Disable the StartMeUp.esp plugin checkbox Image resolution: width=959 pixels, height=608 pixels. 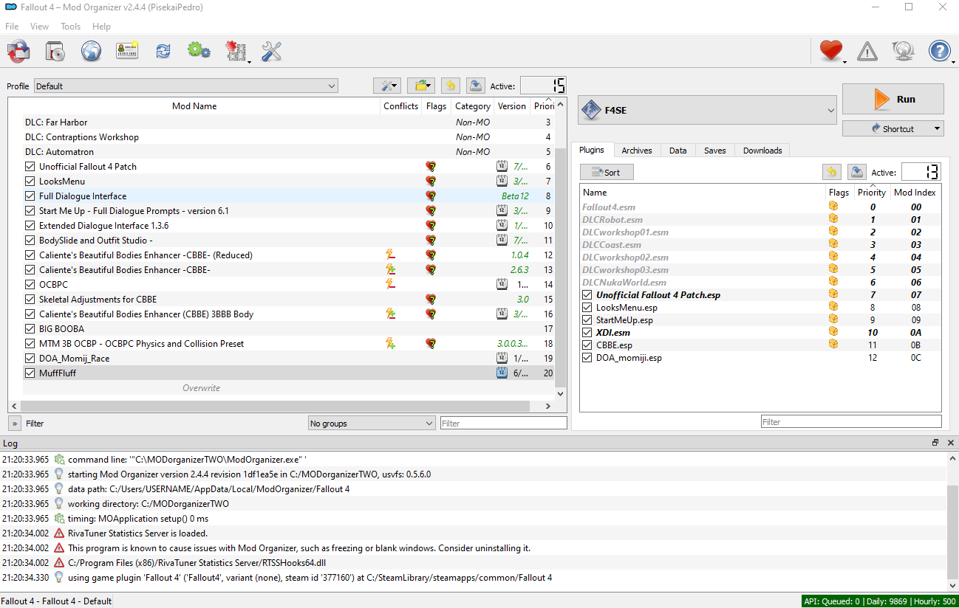587,320
